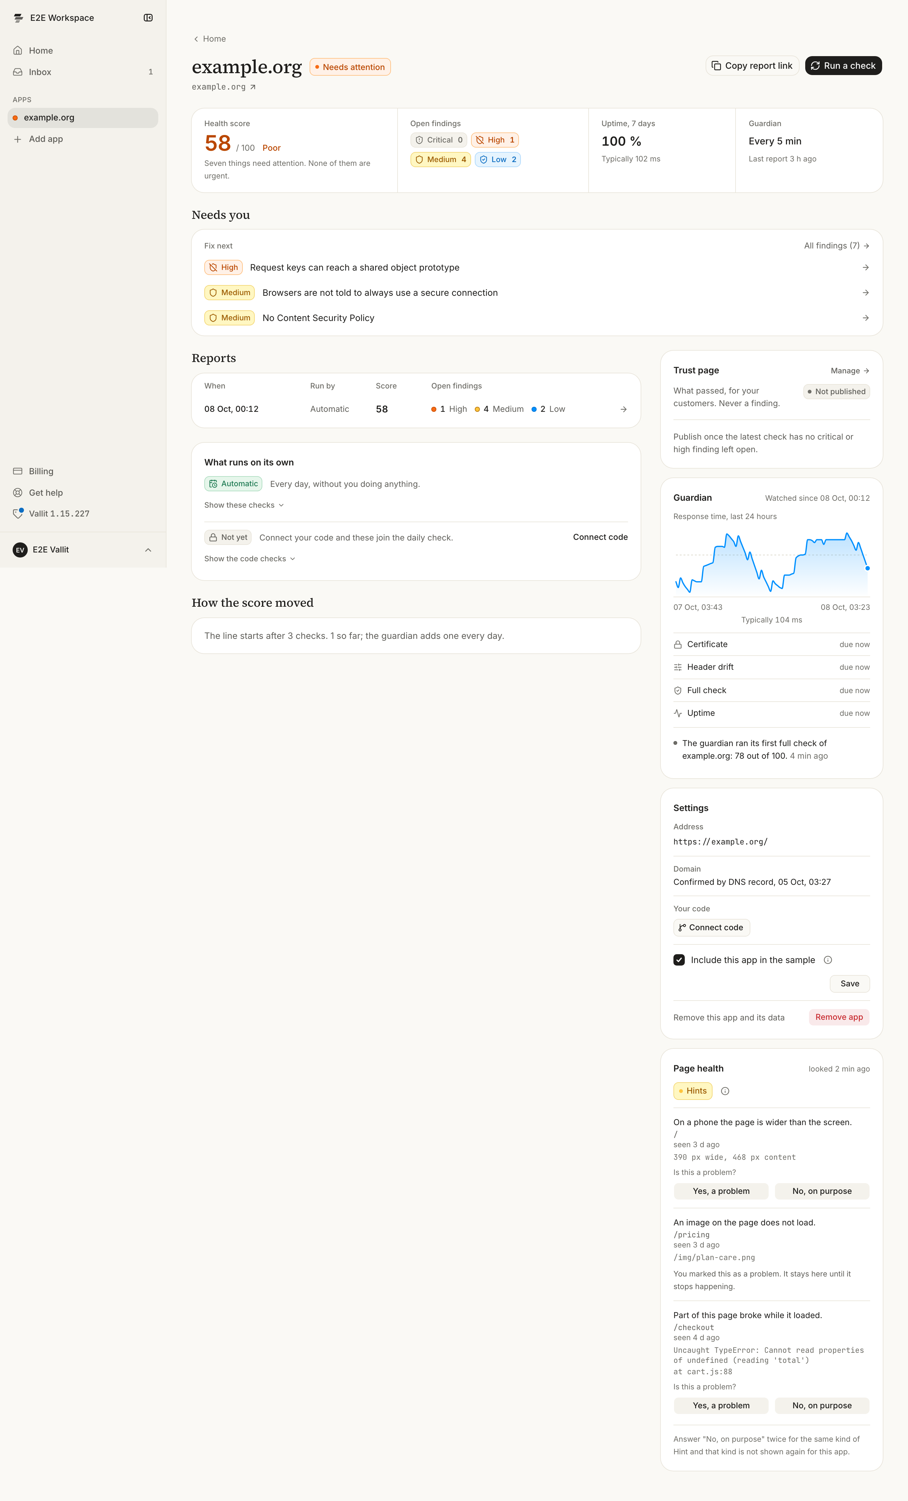The height and width of the screenshot is (1501, 908).
Task: Open All findings (7) link
Action: [x=837, y=246]
